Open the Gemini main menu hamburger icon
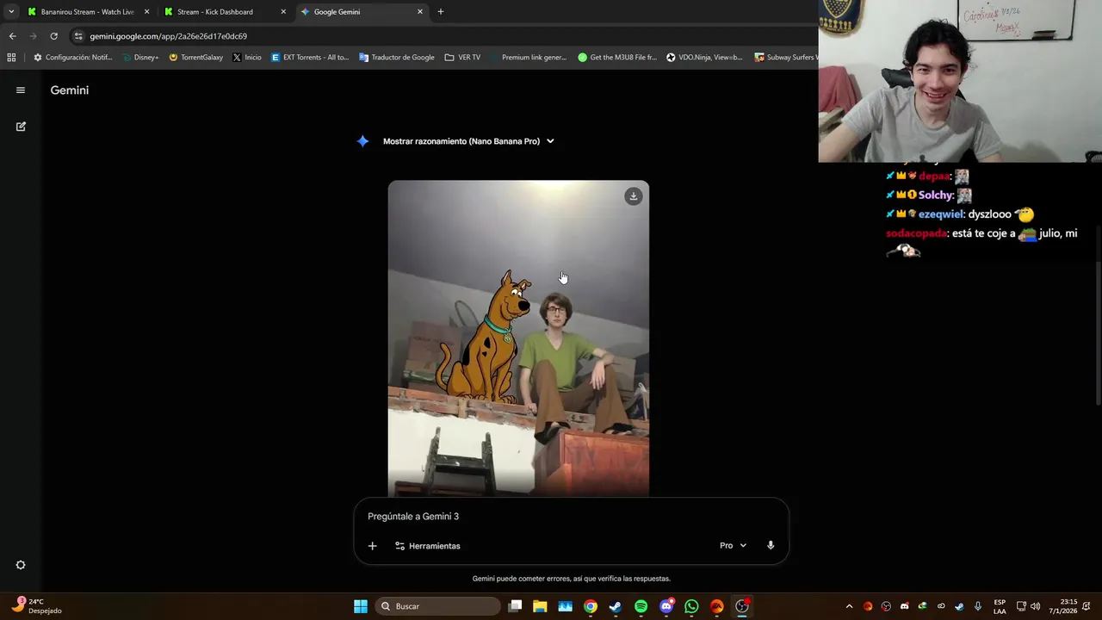 pyautogui.click(x=21, y=90)
